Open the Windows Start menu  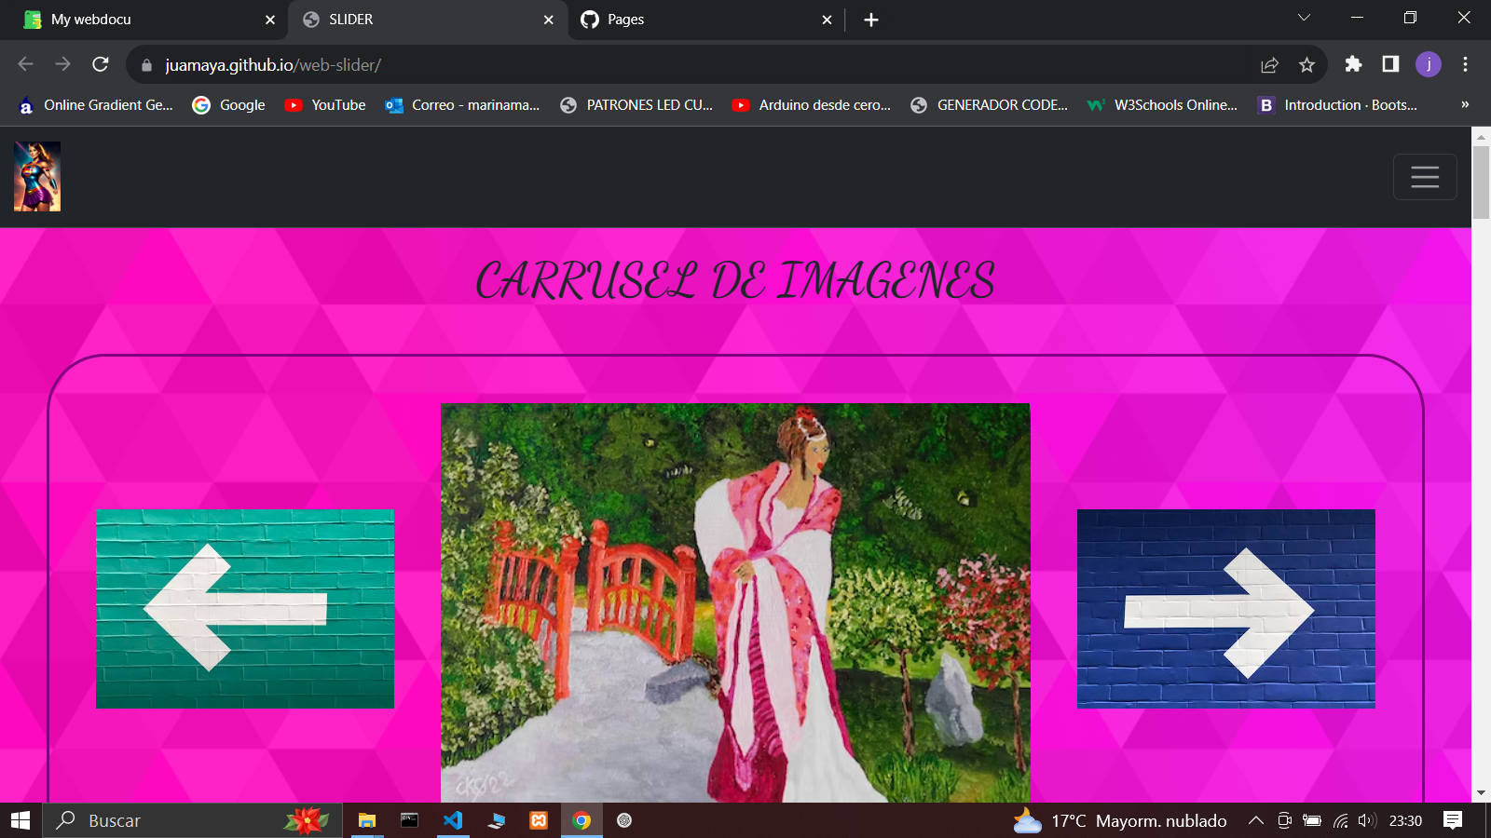[x=21, y=820]
